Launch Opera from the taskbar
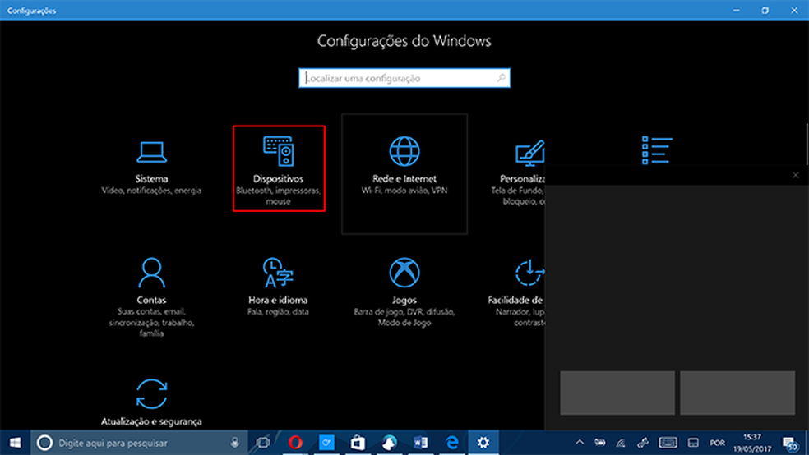This screenshot has height=455, width=809. pos(295,443)
